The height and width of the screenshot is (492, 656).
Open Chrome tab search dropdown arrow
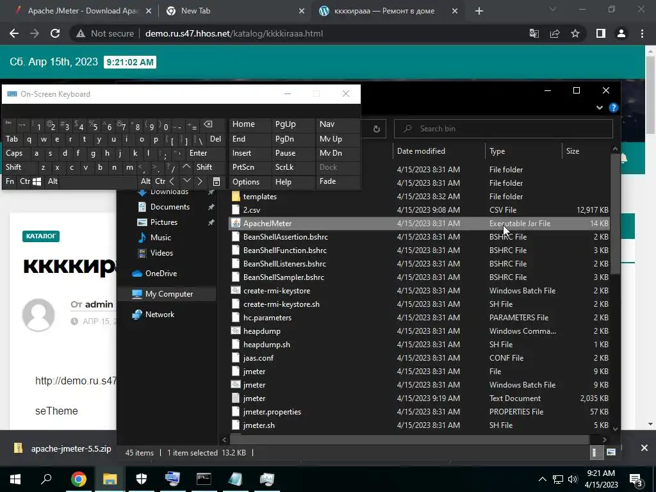[553, 9]
